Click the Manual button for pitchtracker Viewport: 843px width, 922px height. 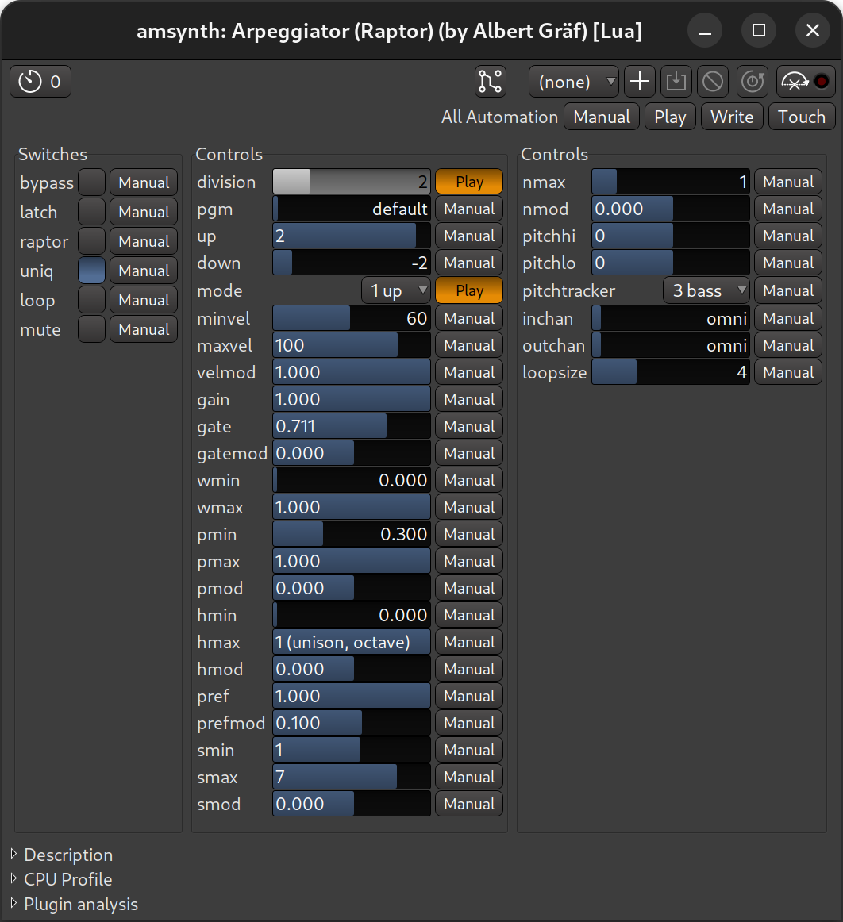pyautogui.click(x=787, y=290)
